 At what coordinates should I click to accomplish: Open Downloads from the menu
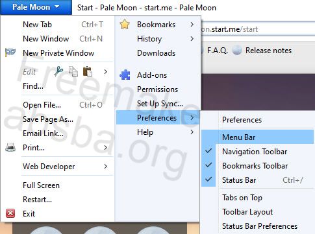(157, 53)
